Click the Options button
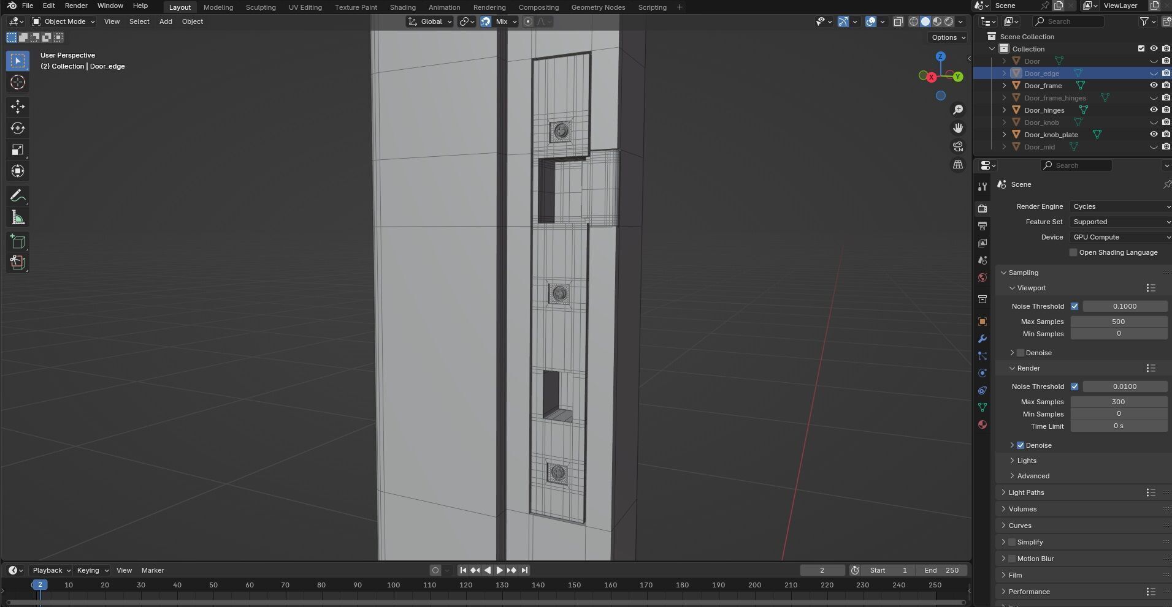1172x607 pixels. pyautogui.click(x=948, y=37)
